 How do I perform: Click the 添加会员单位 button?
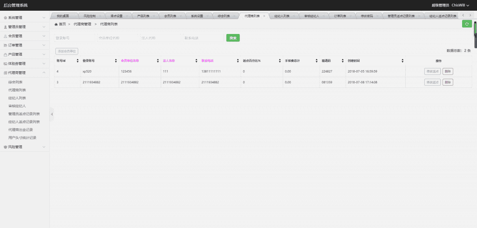pos(67,51)
